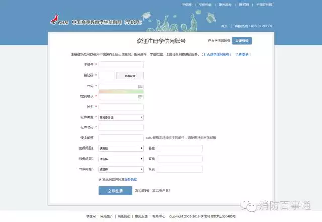Viewport: 322px width, 222px height.
Task: Open 学信网 in the top navigation
Action: click(187, 5)
